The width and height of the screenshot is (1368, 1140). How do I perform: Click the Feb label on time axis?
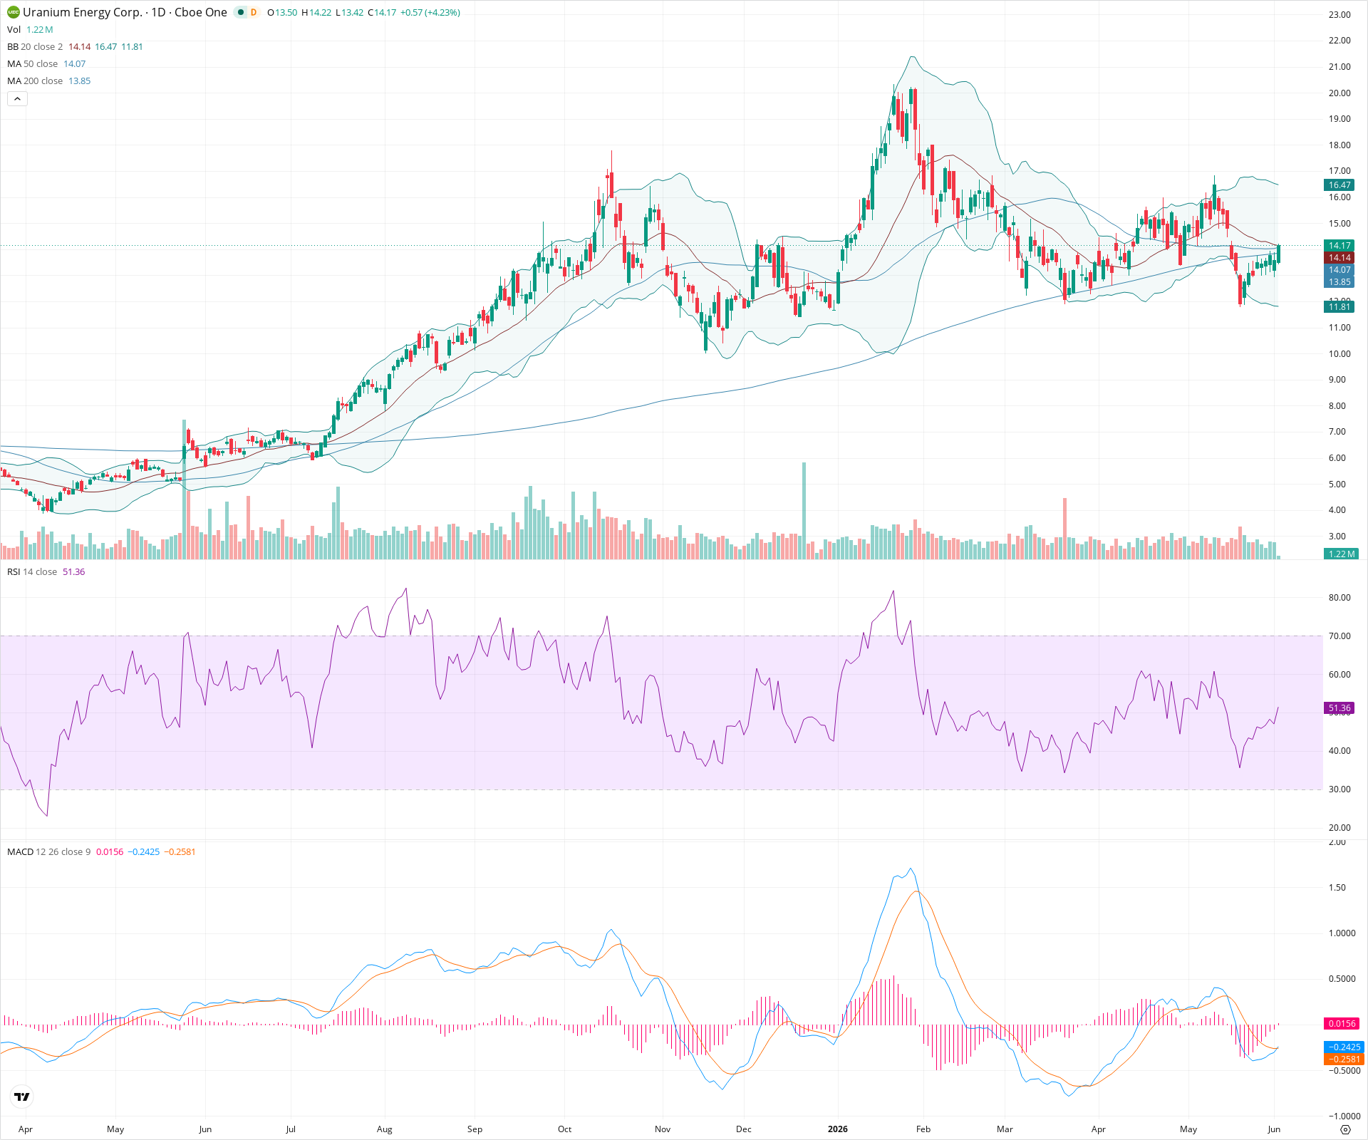(923, 1129)
